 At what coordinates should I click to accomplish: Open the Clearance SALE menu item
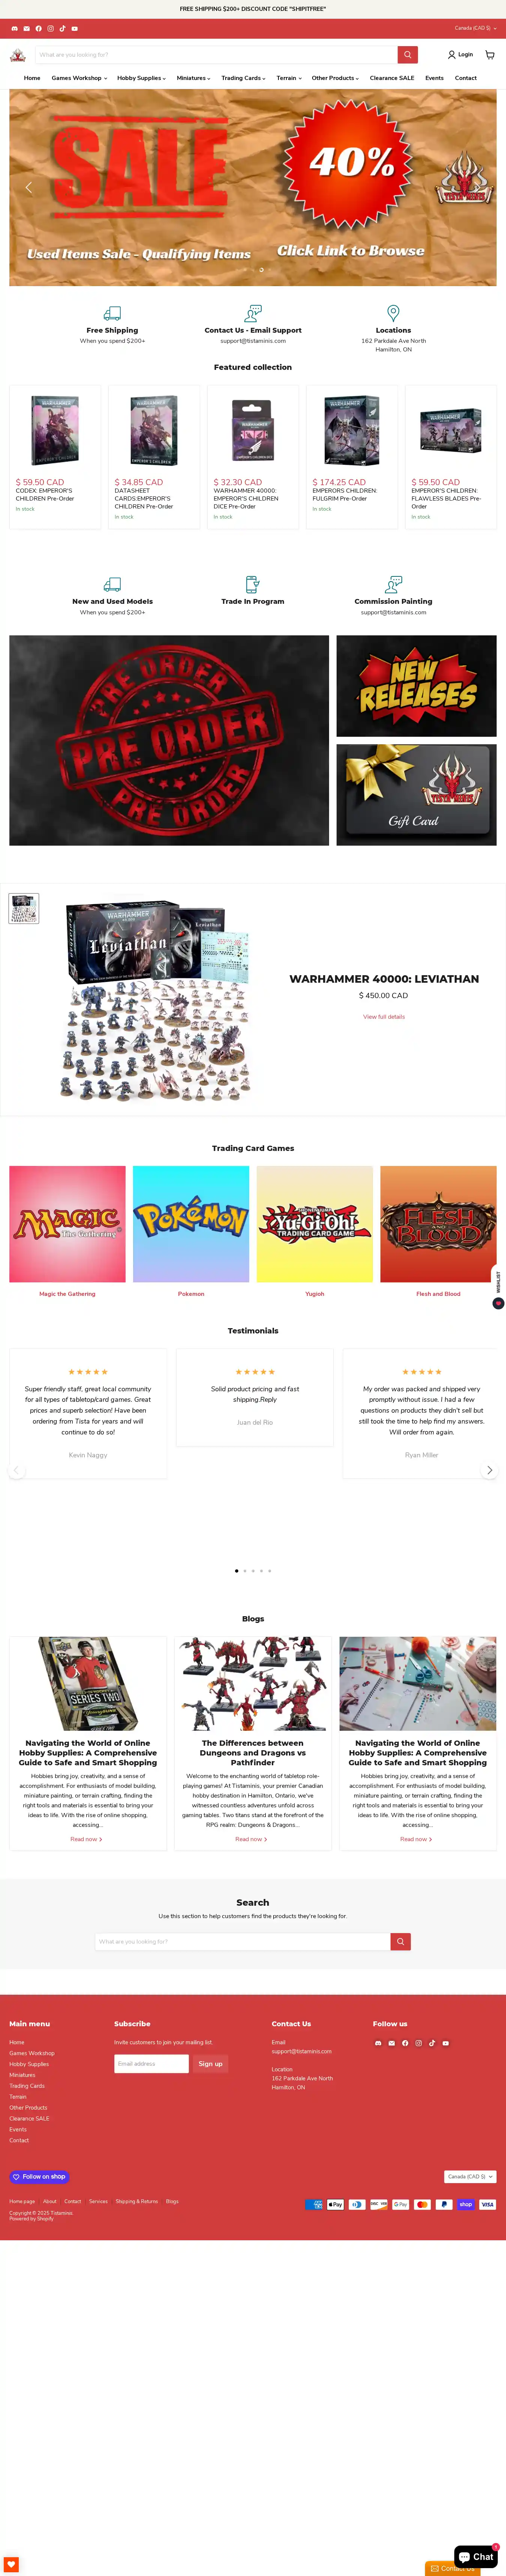pyautogui.click(x=391, y=78)
